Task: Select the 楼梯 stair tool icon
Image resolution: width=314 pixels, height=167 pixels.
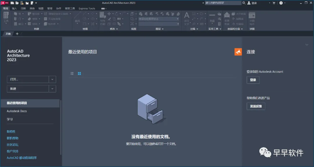Action: (x=29, y=19)
